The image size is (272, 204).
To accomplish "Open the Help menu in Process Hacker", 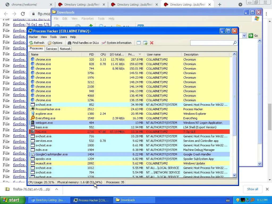I will [x=73, y=37].
